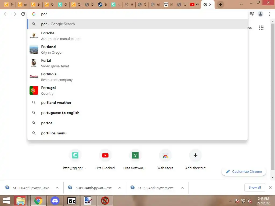Open the Chrome profile avatar icon
275x206 pixels.
260,14
